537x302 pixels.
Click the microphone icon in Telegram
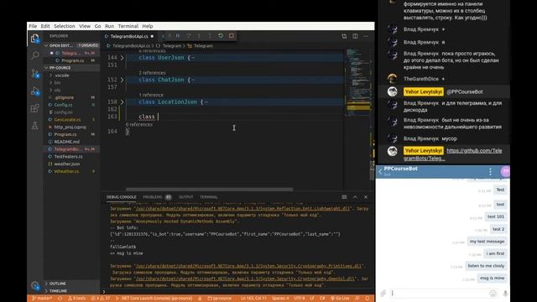[505, 293]
